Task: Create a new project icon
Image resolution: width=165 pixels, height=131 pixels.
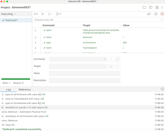Action: [x=144, y=7]
